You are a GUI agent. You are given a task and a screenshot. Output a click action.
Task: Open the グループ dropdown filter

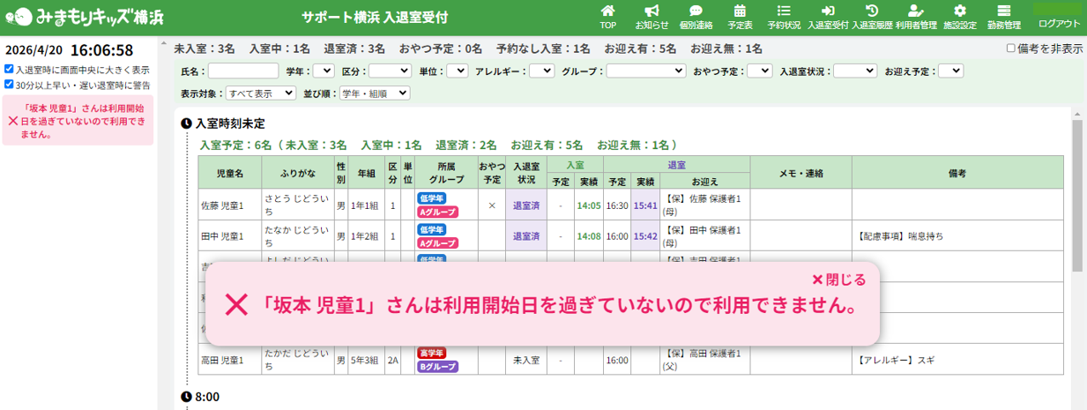[x=644, y=71]
